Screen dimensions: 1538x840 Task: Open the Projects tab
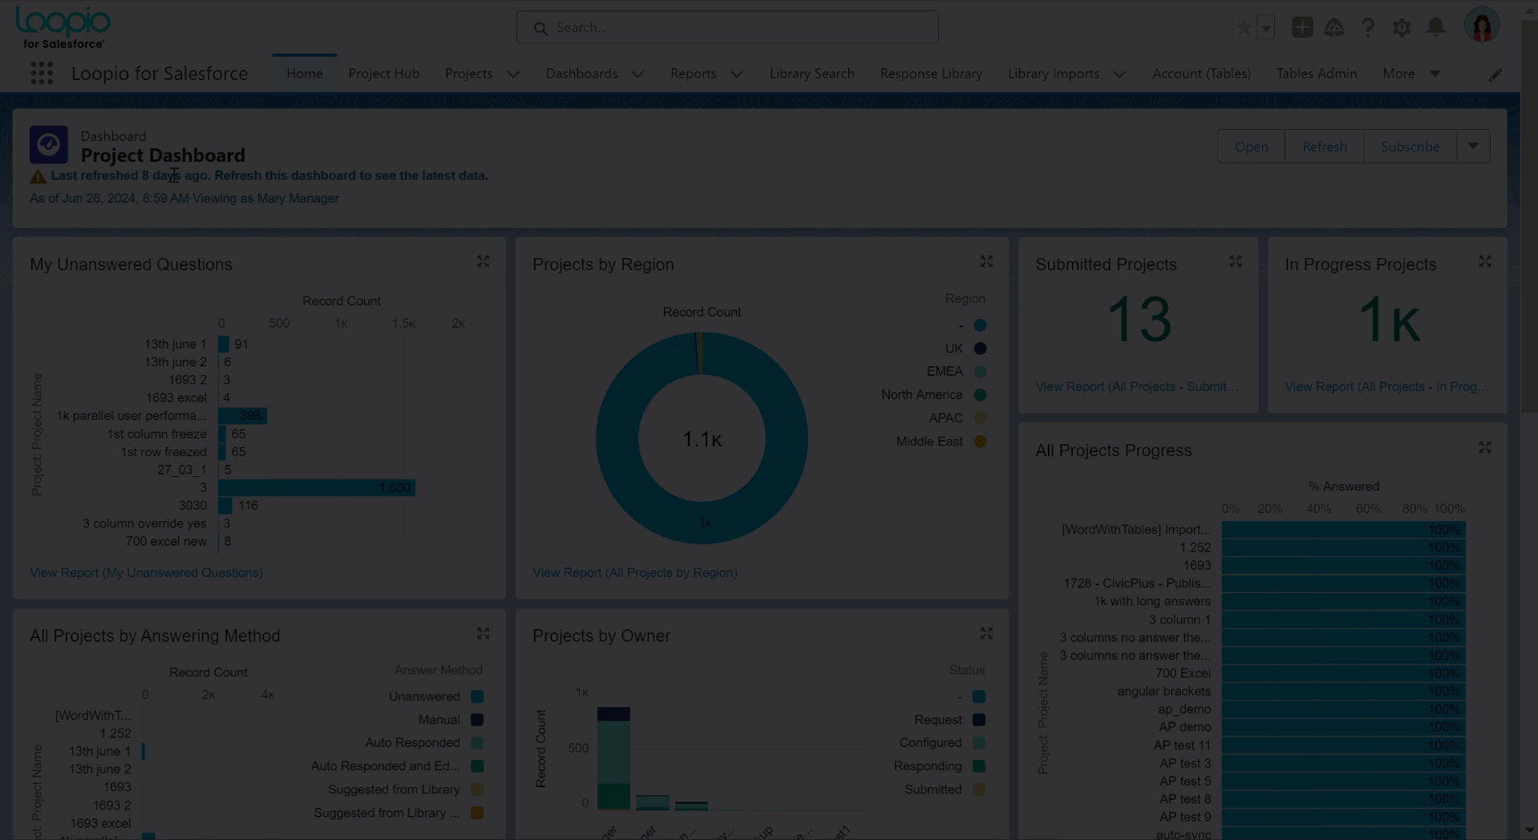tap(468, 74)
